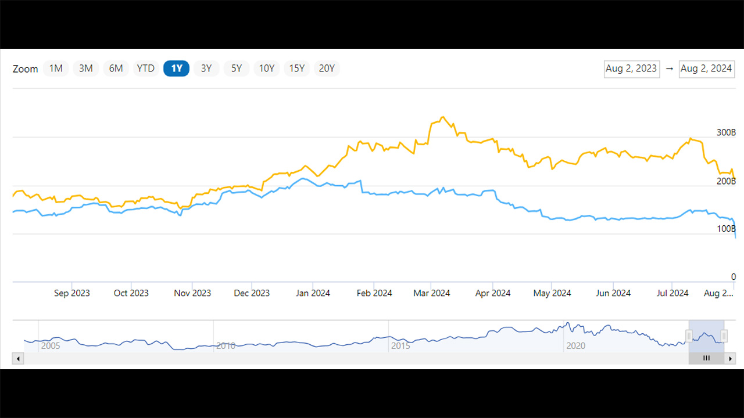Click the Jan 2024 axis label
The height and width of the screenshot is (418, 744).
pyautogui.click(x=313, y=293)
